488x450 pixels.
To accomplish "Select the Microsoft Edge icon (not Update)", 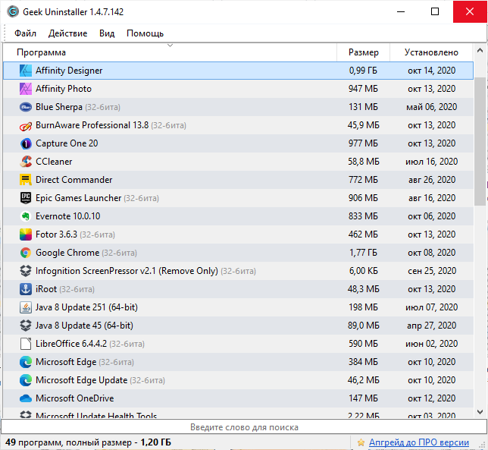I will [x=26, y=362].
